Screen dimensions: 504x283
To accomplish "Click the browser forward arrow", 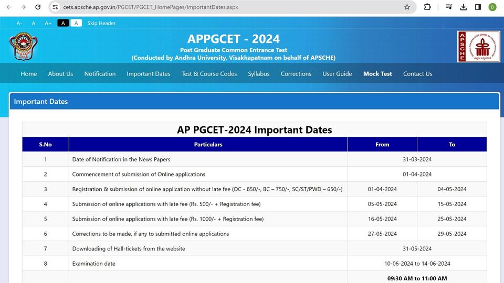I will [x=23, y=7].
